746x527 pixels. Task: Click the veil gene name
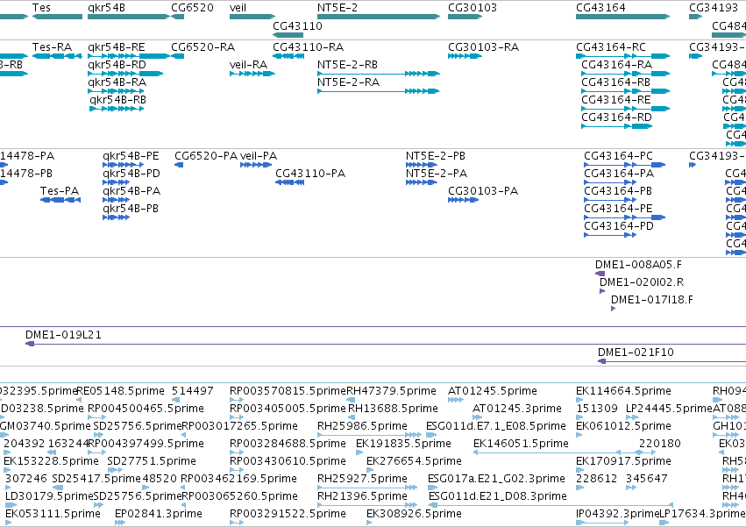[238, 8]
